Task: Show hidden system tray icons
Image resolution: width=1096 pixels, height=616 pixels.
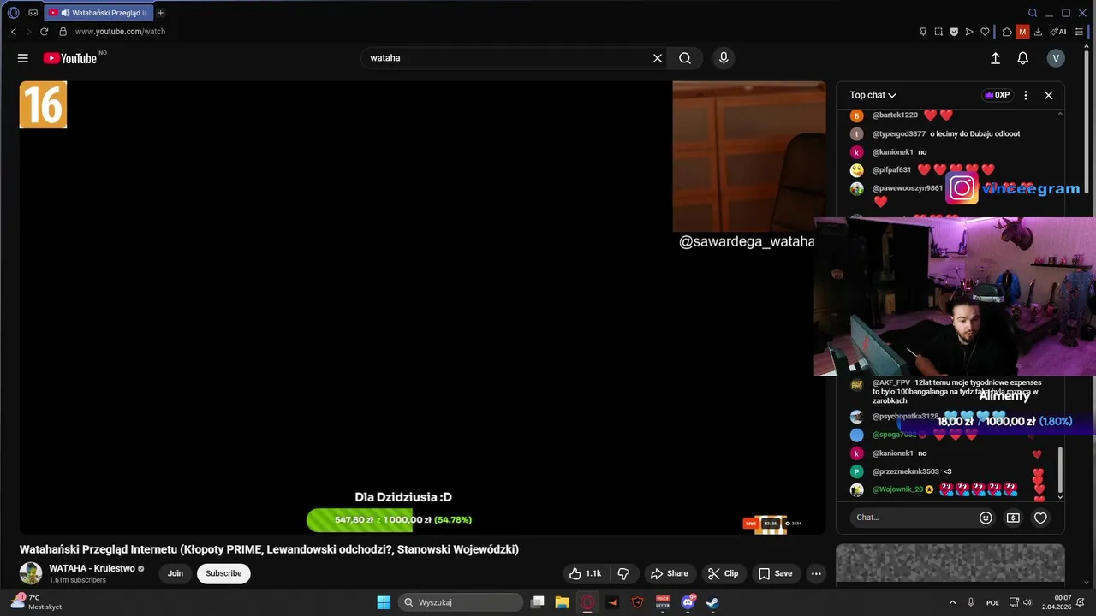Action: coord(952,602)
